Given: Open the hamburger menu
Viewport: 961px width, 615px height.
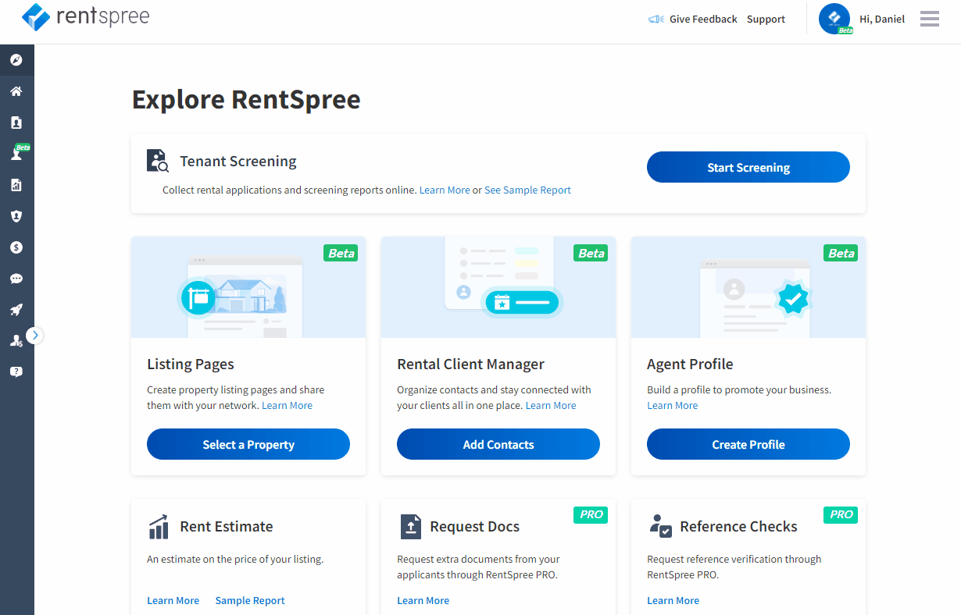Looking at the screenshot, I should tap(930, 19).
